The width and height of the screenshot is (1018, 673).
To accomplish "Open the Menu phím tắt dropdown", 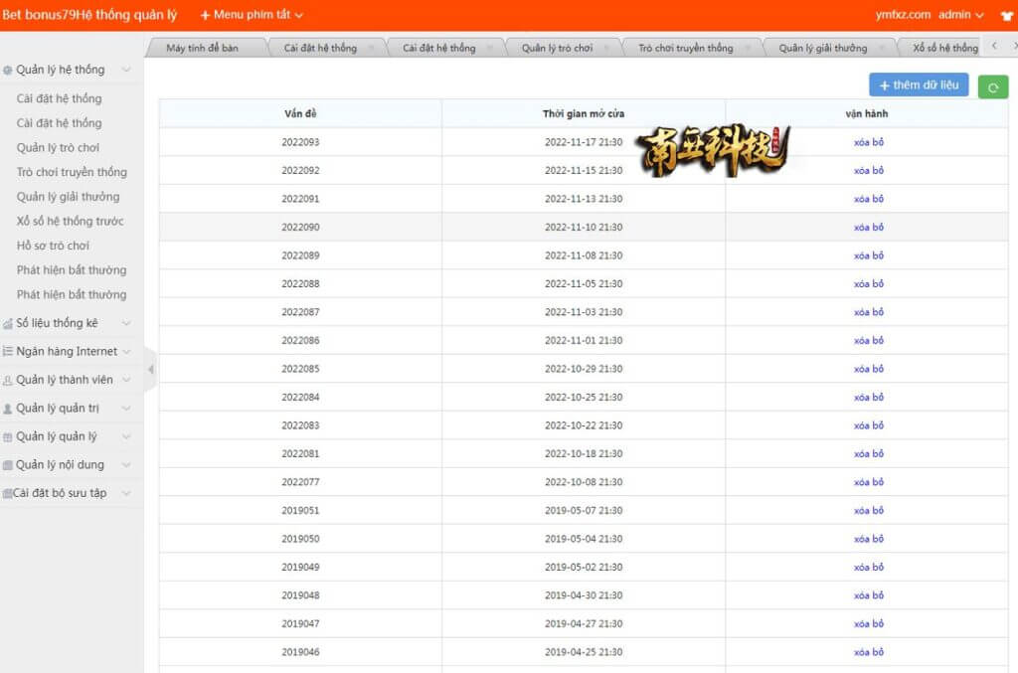I will [x=252, y=14].
